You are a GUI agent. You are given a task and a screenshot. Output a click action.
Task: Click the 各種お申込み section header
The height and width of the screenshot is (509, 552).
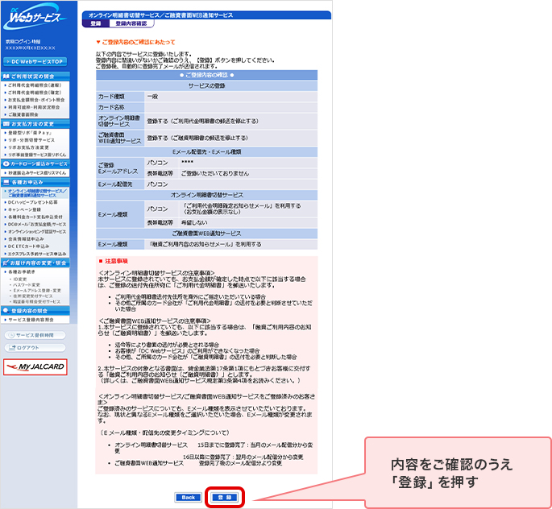click(x=35, y=182)
